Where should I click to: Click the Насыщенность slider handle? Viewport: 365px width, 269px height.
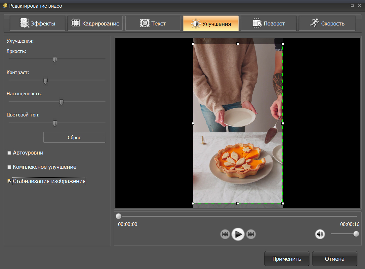[61, 102]
